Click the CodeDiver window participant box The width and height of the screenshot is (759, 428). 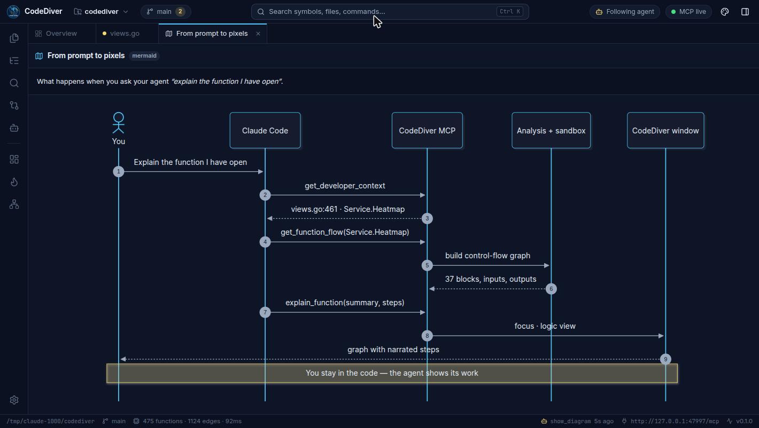(x=665, y=130)
